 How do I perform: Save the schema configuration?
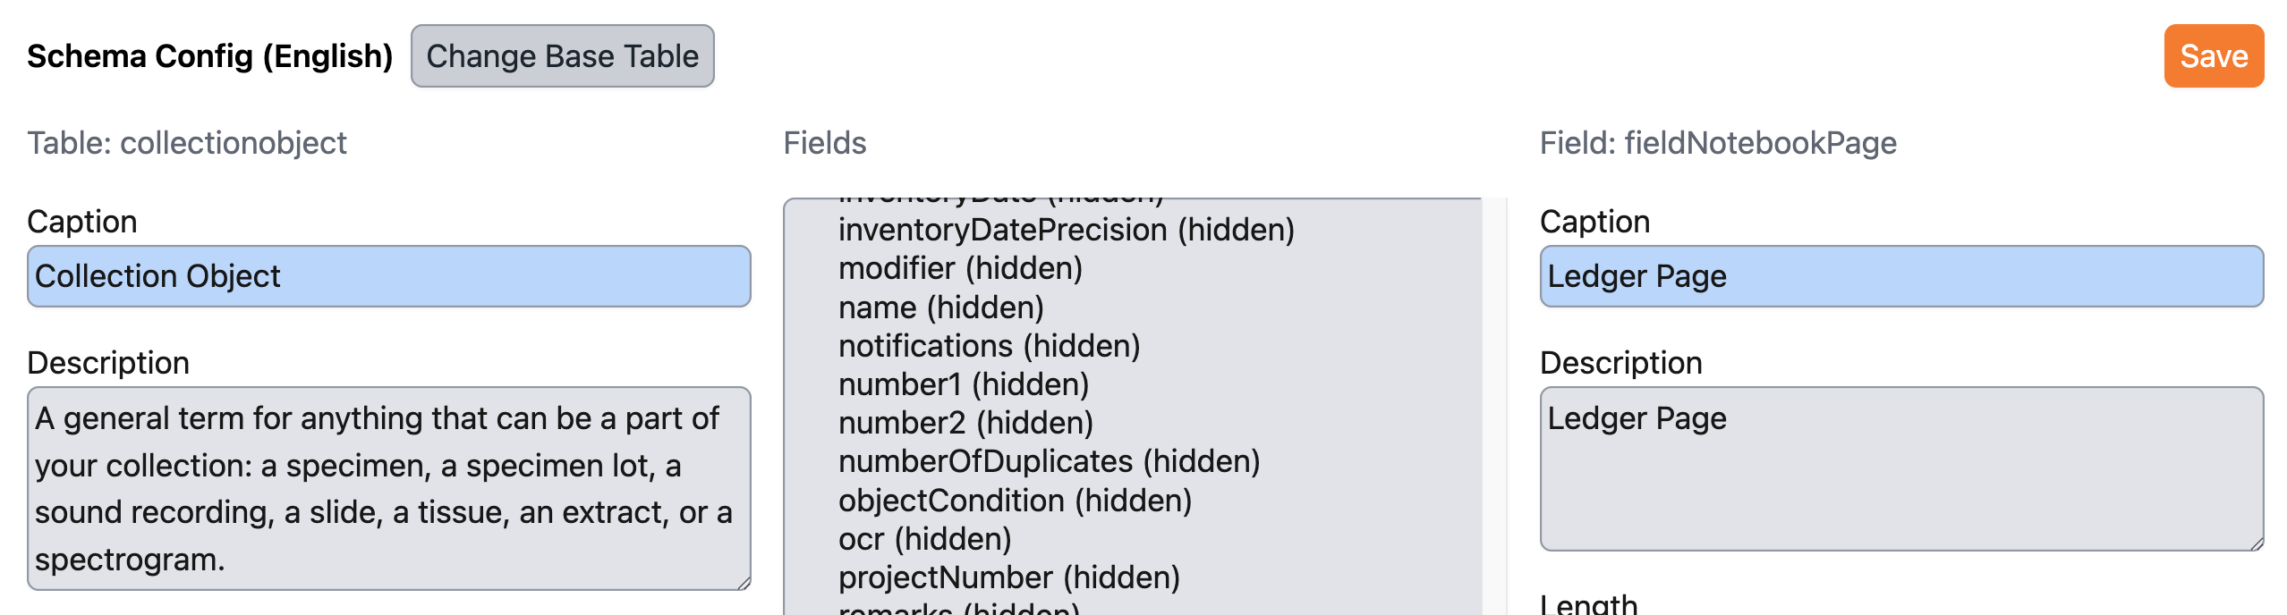[x=2213, y=56]
